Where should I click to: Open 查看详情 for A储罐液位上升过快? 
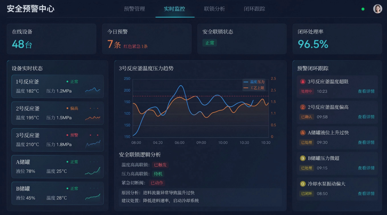pyautogui.click(x=366, y=142)
